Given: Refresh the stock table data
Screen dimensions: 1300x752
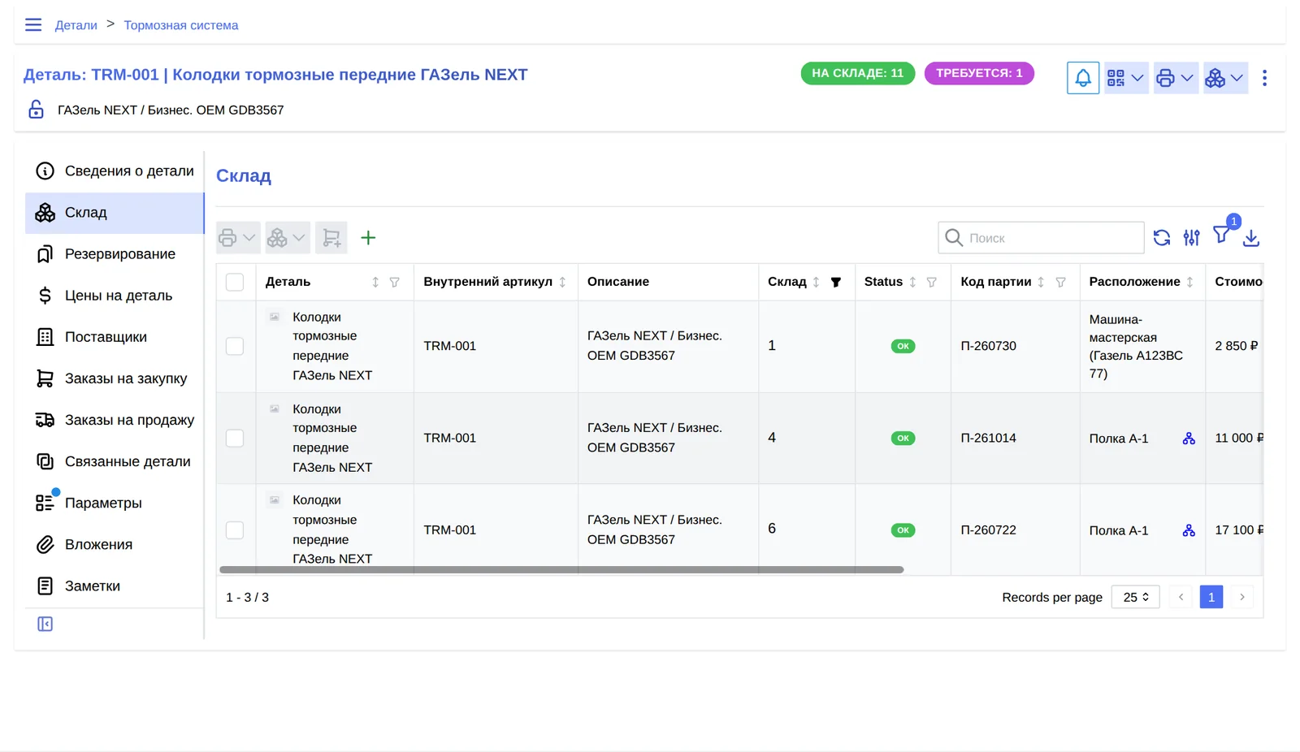Looking at the screenshot, I should (x=1162, y=238).
